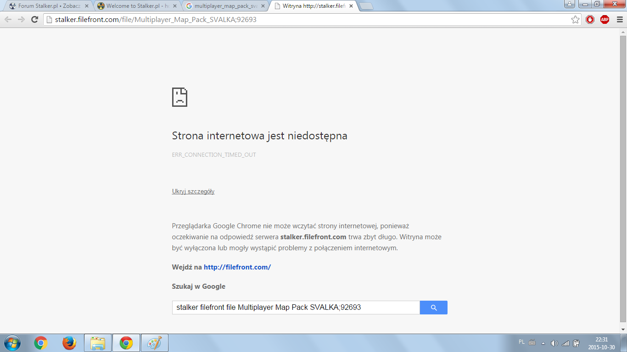Click the browser forward arrow

click(x=21, y=19)
